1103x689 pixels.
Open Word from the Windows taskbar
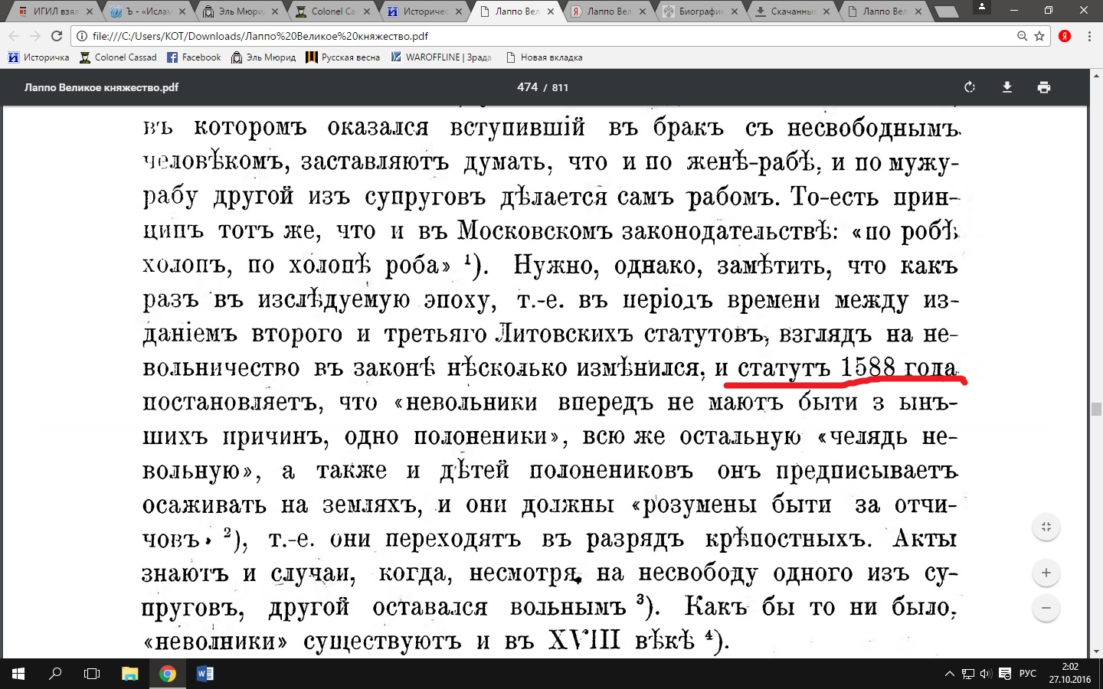click(x=205, y=674)
